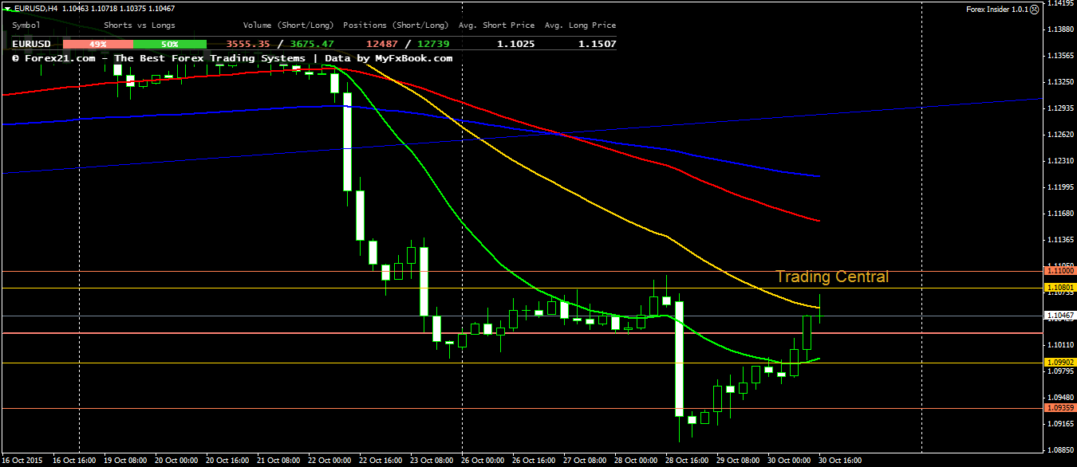Image resolution: width=1077 pixels, height=467 pixels.
Task: Click the 1.11680 price scale label
Action: tap(1062, 214)
